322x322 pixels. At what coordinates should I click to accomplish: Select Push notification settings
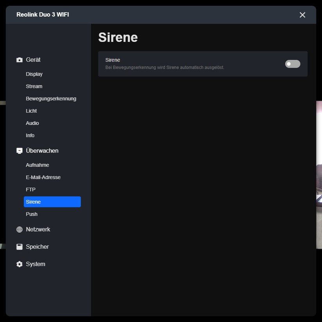click(x=32, y=214)
